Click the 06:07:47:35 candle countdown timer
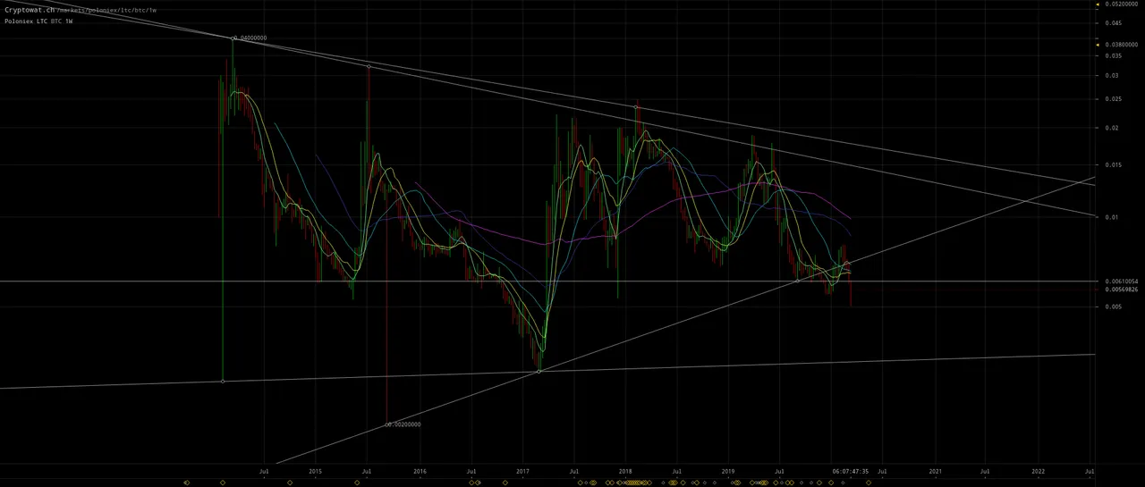Screen dimensions: 1145x487 coord(850,470)
